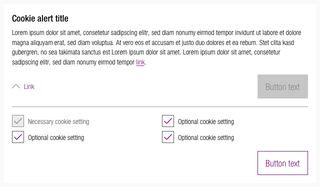This screenshot has width=320, height=187.
Task: Uncheck Optional checkbox beside Necessary cookie setting row
Action: (168, 121)
